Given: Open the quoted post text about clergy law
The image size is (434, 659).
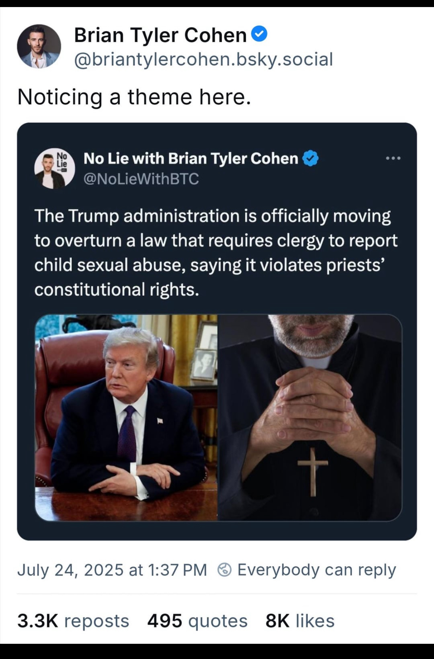Looking at the screenshot, I should point(216,253).
